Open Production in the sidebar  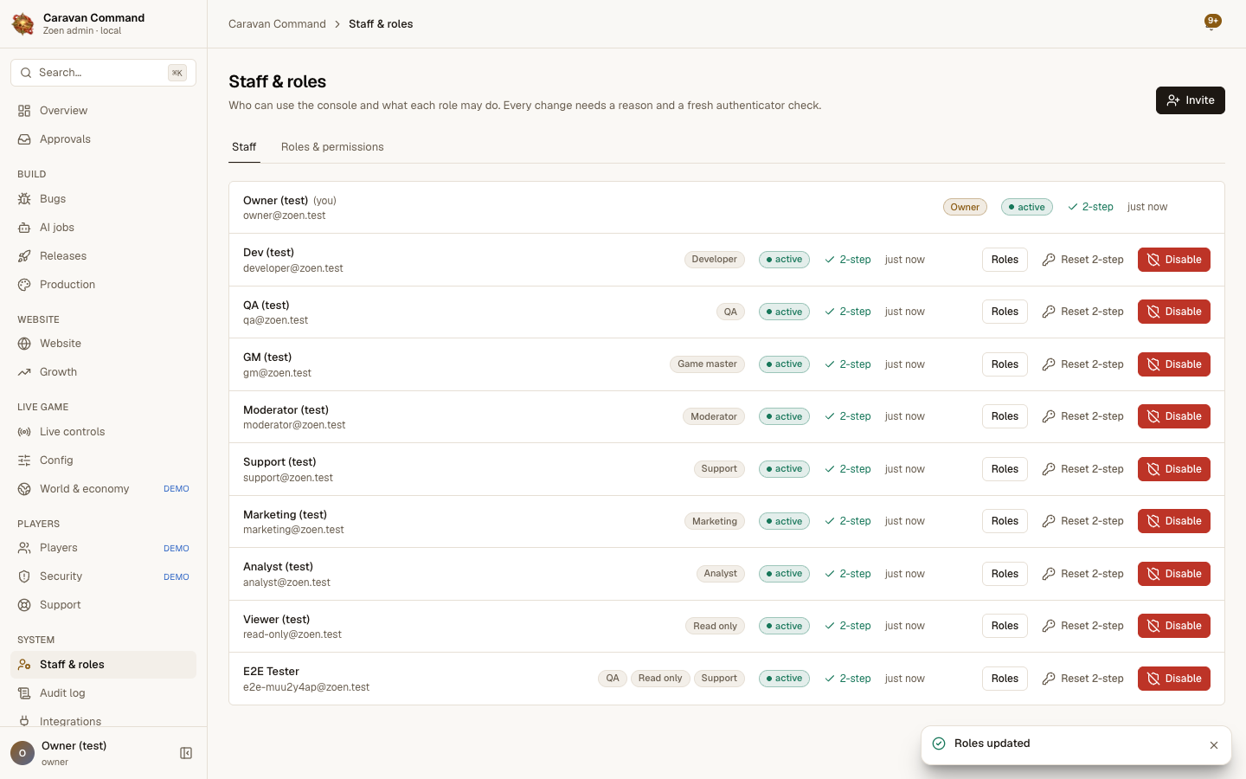point(103,285)
